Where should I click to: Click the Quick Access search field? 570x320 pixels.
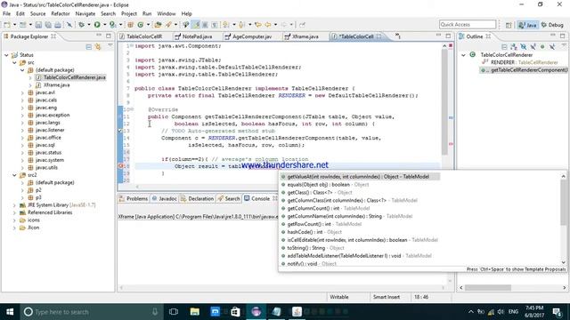click(467, 24)
